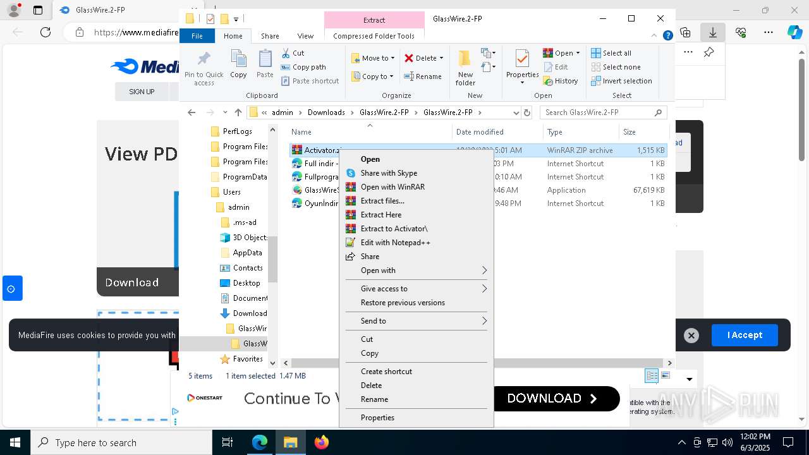Click Invert selection in ribbon
The height and width of the screenshot is (455, 809).
(x=621, y=81)
